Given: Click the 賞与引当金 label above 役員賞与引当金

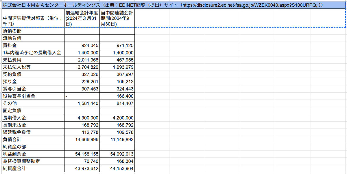Looking at the screenshot, I should 33,89.
